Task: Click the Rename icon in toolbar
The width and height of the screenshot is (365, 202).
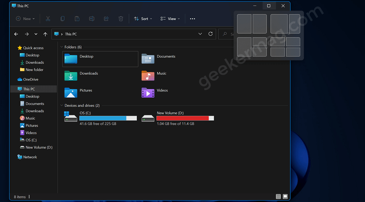Action: 92,19
